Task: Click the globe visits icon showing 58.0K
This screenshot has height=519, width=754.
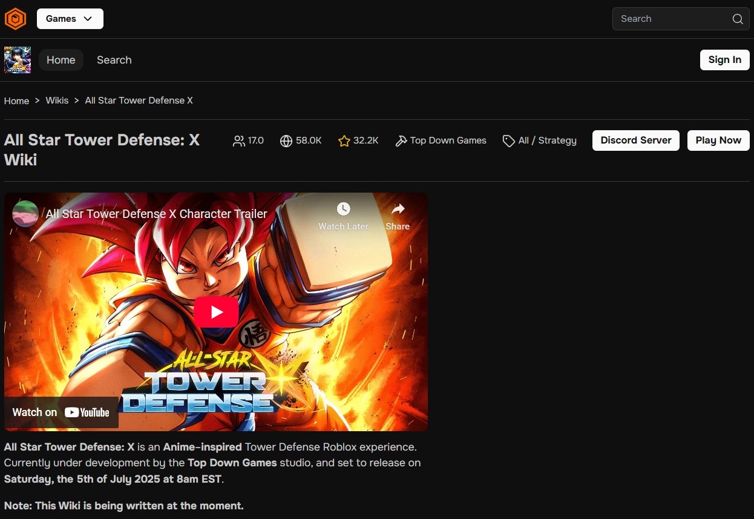Action: [x=286, y=140]
